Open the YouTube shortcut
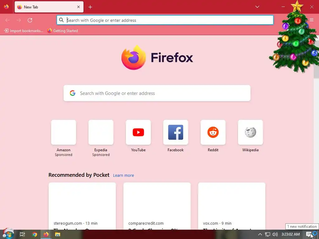Viewport: 319px width, 239px height. click(138, 132)
